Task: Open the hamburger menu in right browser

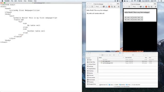Action: (x=156, y=7)
